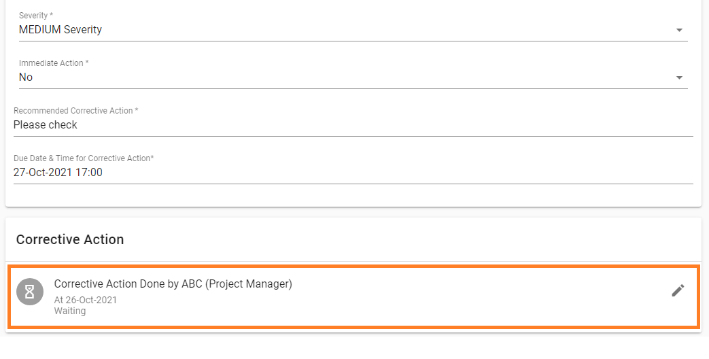Click the empty space right of Corrective Action heading
This screenshot has height=359, width=709.
408,239
